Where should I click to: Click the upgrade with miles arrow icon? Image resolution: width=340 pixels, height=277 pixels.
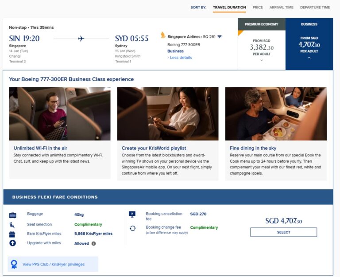point(12,243)
